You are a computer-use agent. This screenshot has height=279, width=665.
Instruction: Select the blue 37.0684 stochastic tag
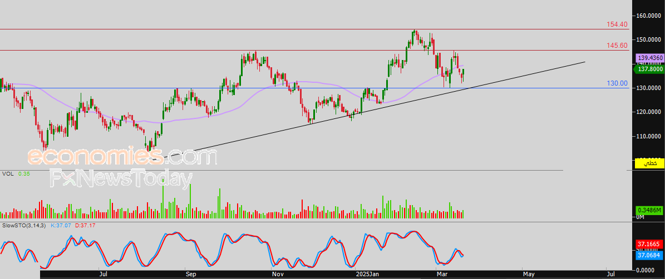click(x=649, y=255)
